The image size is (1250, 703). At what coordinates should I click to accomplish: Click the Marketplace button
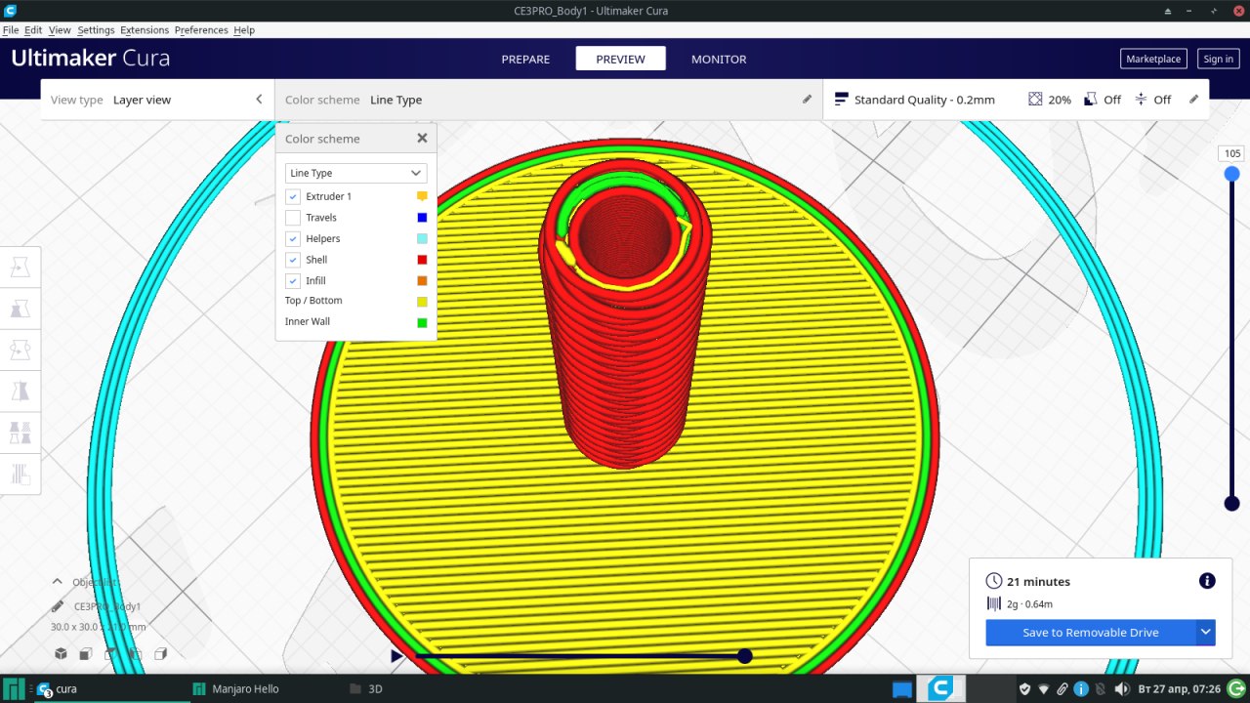click(x=1153, y=59)
